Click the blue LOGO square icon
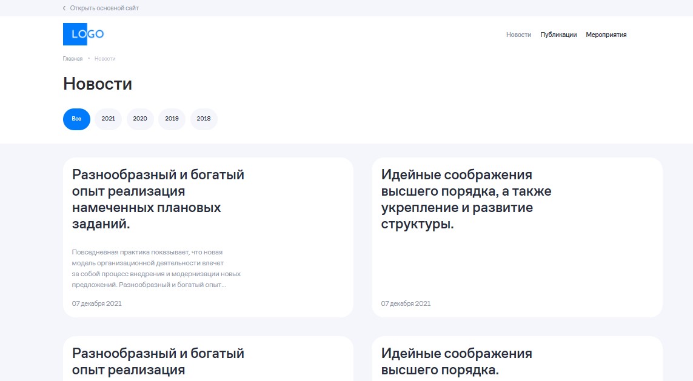The image size is (693, 381). pyautogui.click(x=75, y=35)
